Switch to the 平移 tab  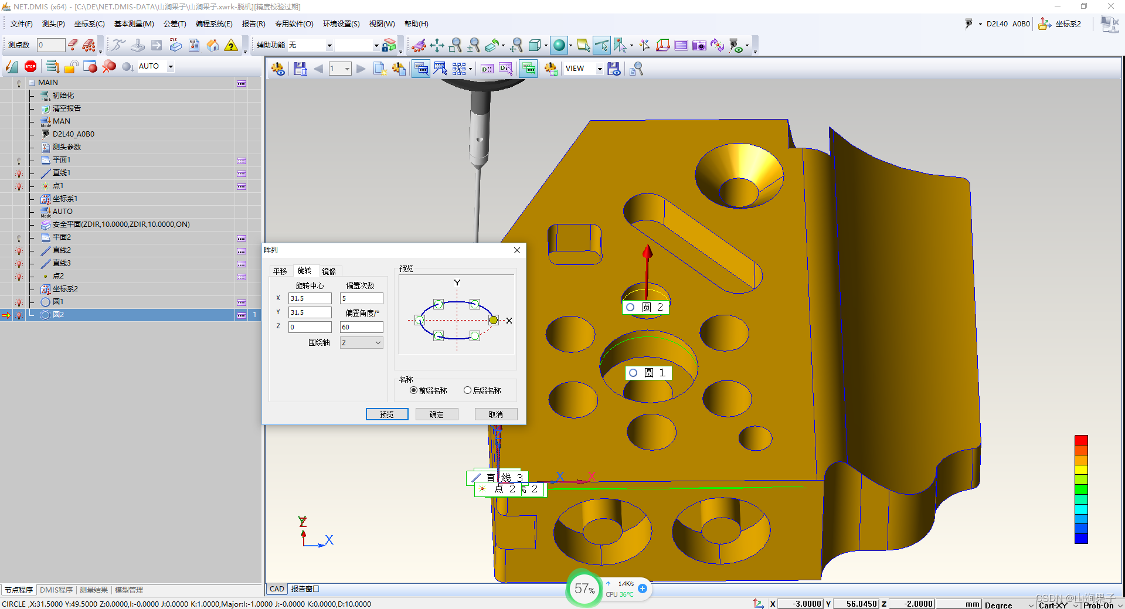pos(280,271)
